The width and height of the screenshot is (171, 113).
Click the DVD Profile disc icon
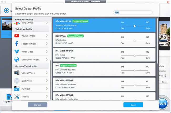[17, 81]
